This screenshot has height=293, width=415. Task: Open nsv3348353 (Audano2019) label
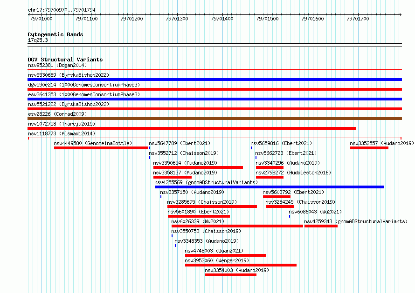coord(207,241)
